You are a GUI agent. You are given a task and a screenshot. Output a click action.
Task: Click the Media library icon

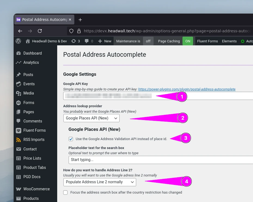coord(19,93)
